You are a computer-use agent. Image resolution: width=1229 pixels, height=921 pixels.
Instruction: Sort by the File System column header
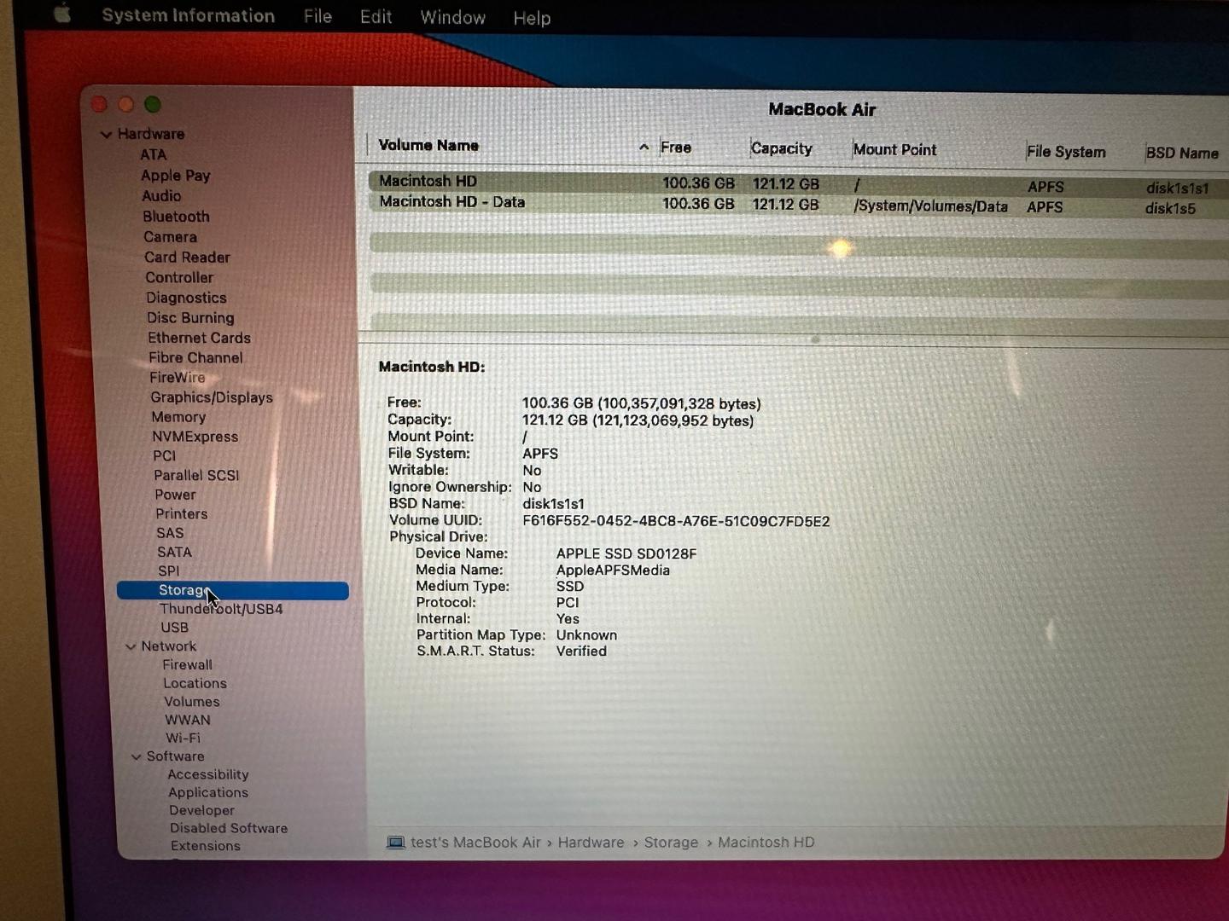1066,152
